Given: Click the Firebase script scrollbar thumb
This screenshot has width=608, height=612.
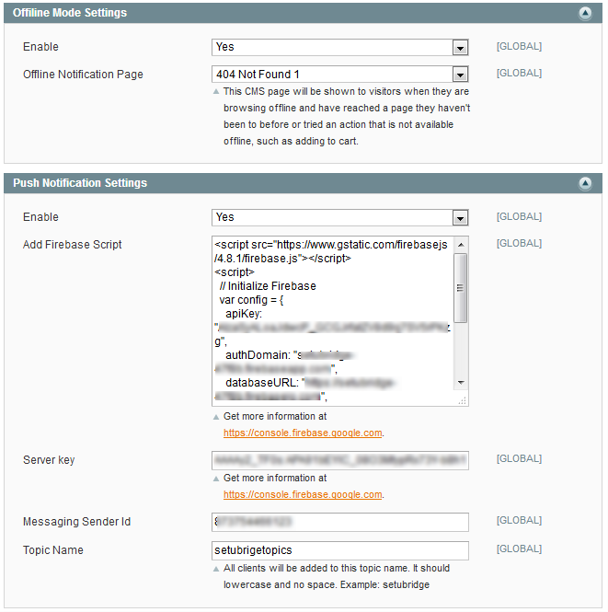Looking at the screenshot, I should pos(461,287).
